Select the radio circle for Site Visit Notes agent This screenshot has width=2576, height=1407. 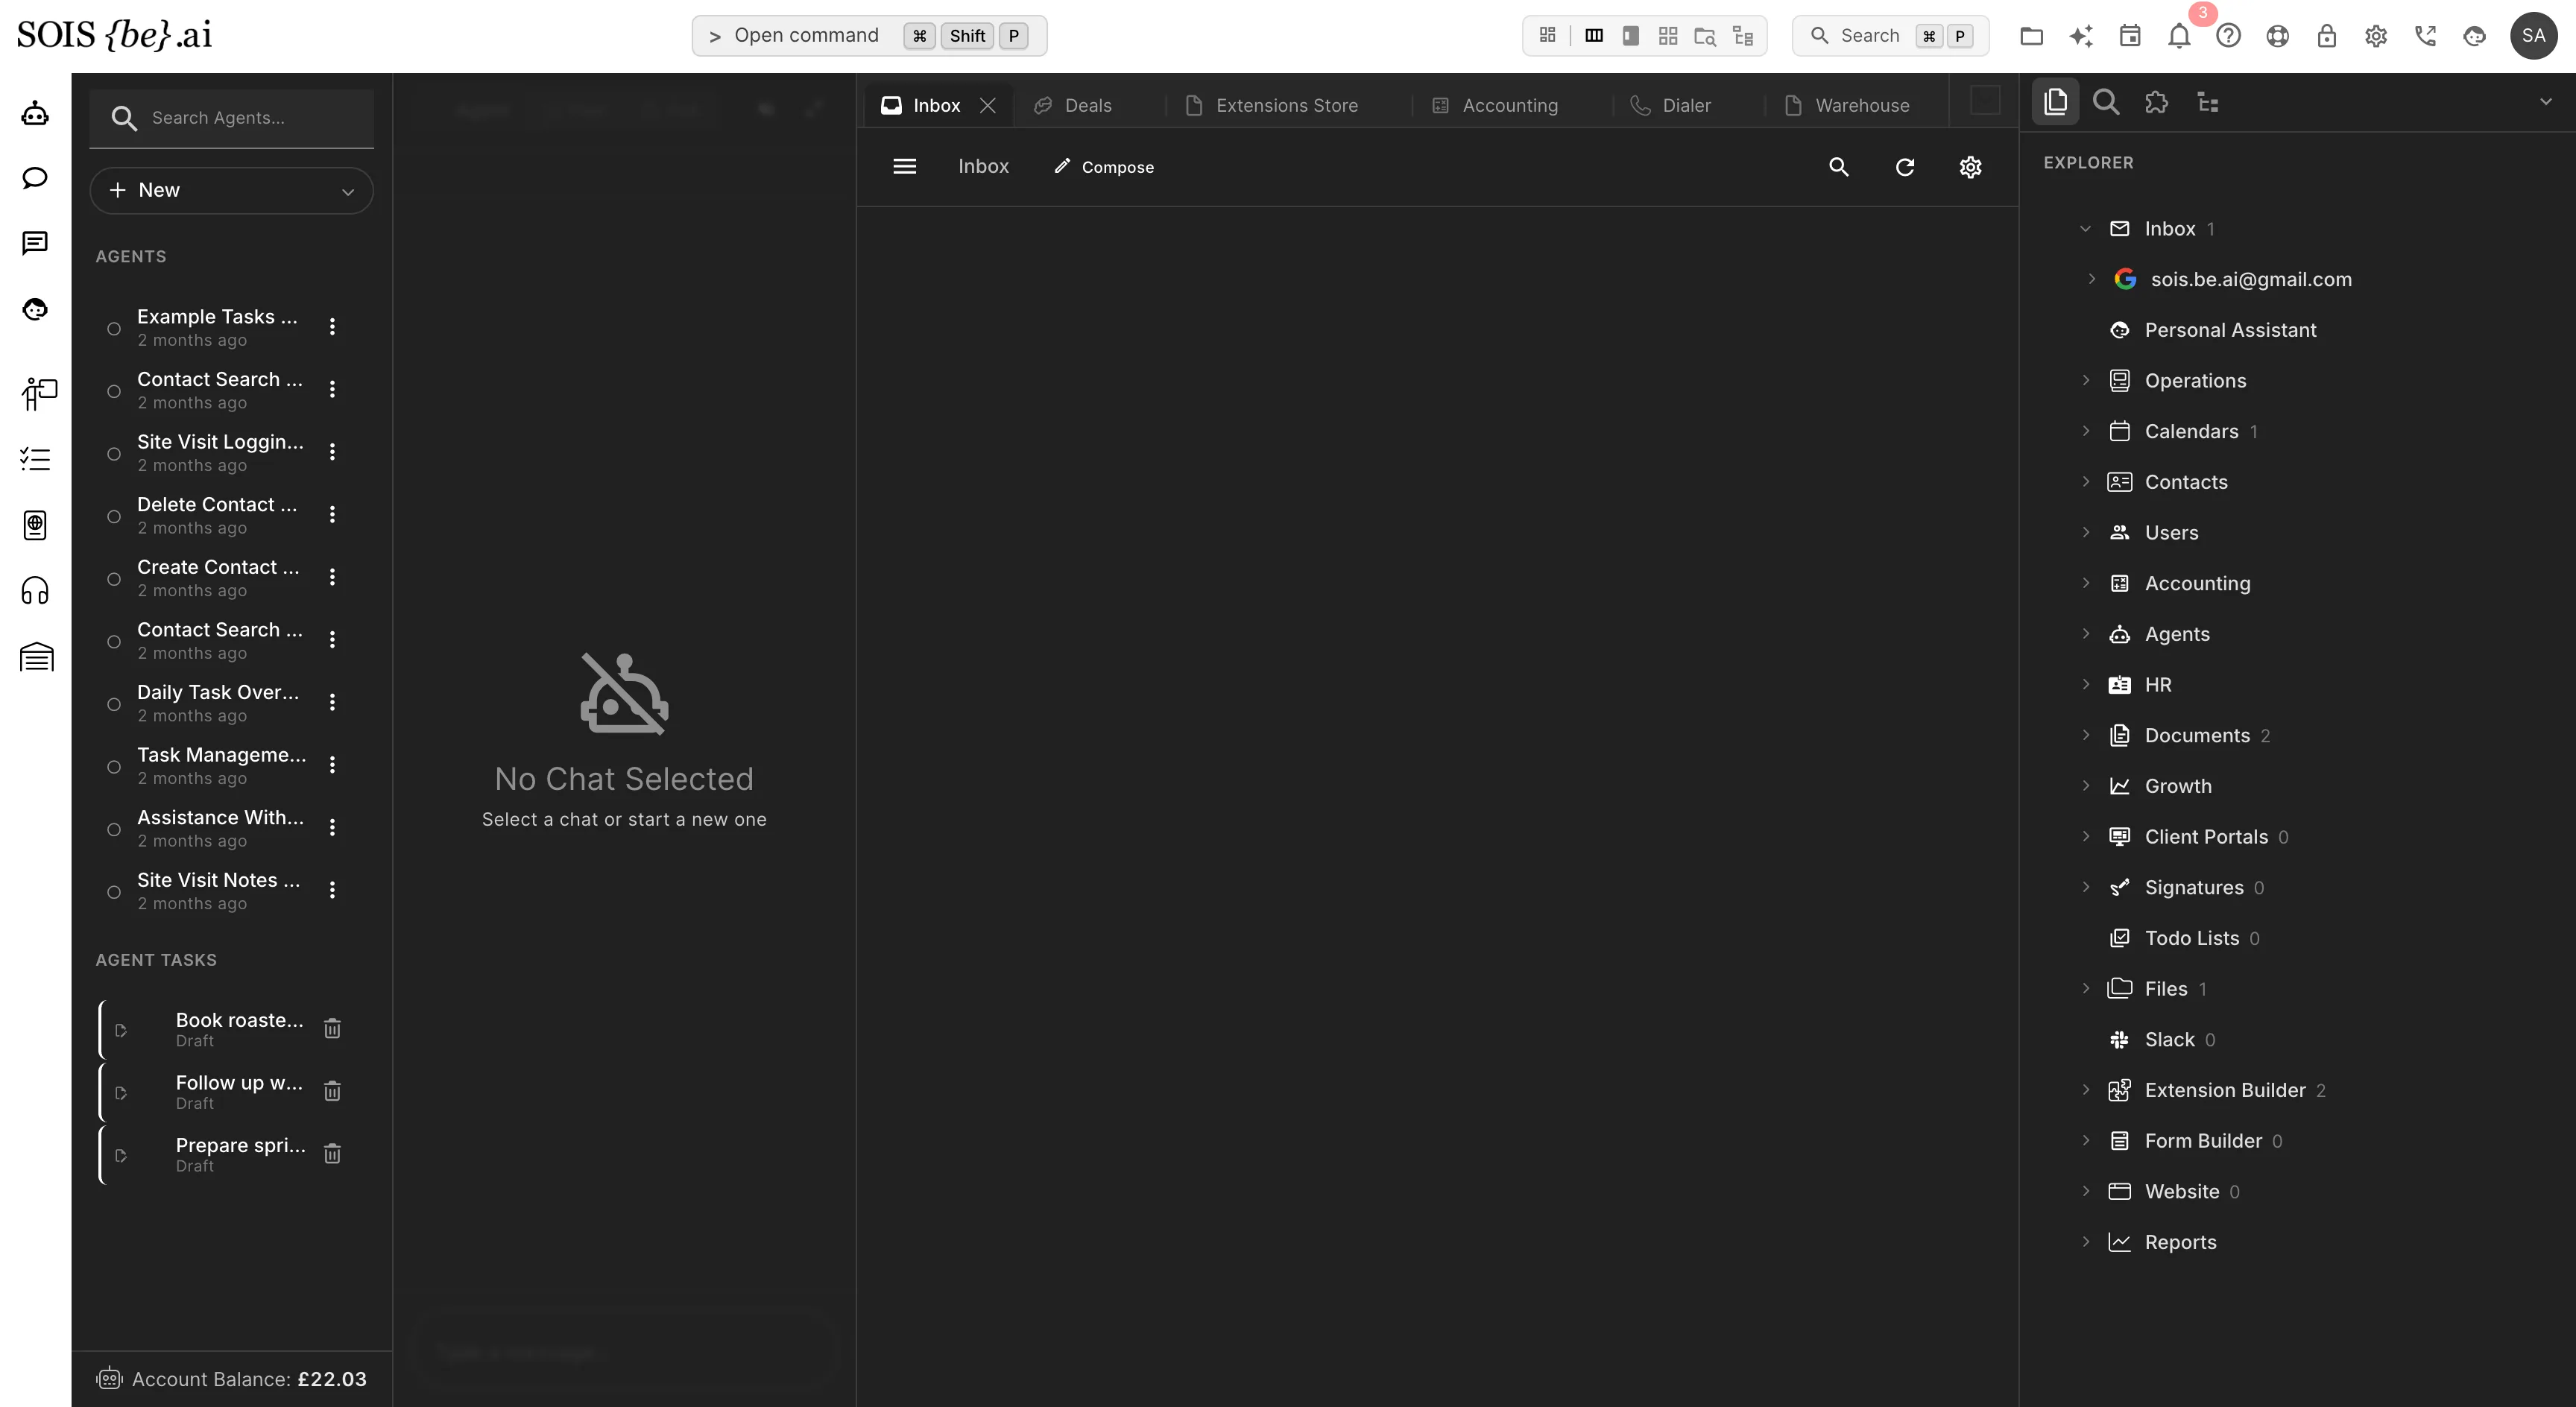click(x=114, y=891)
